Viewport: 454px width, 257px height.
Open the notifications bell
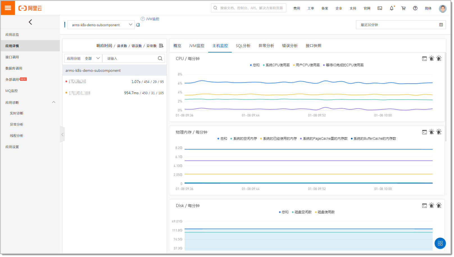(391, 8)
